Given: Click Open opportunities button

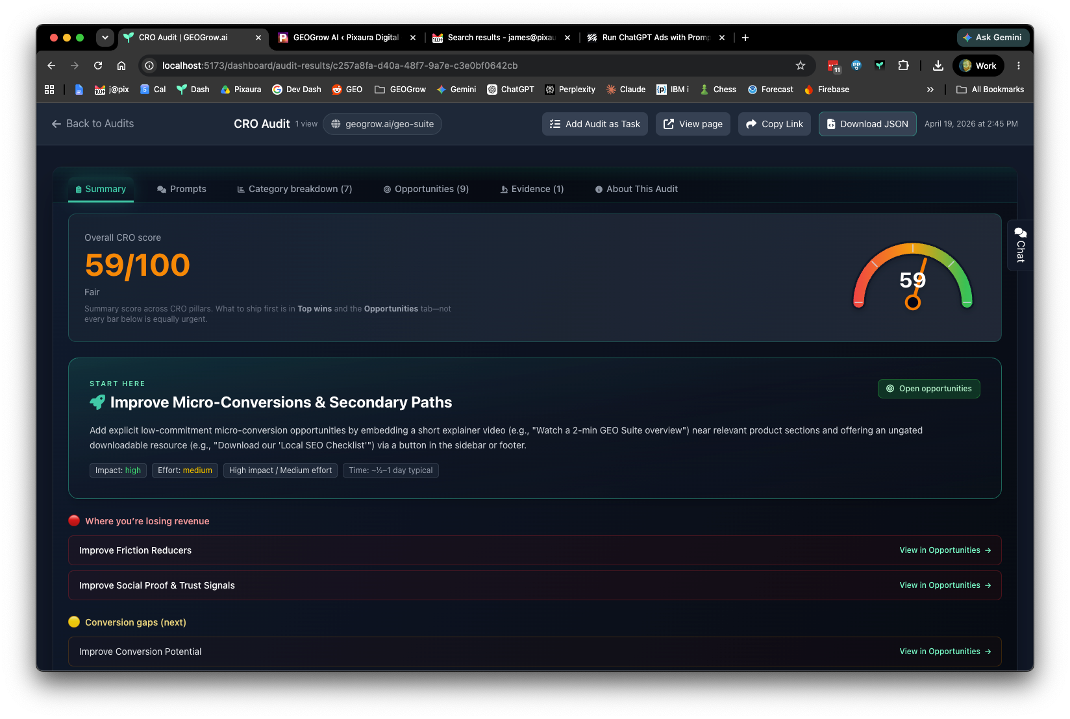Looking at the screenshot, I should pos(929,389).
